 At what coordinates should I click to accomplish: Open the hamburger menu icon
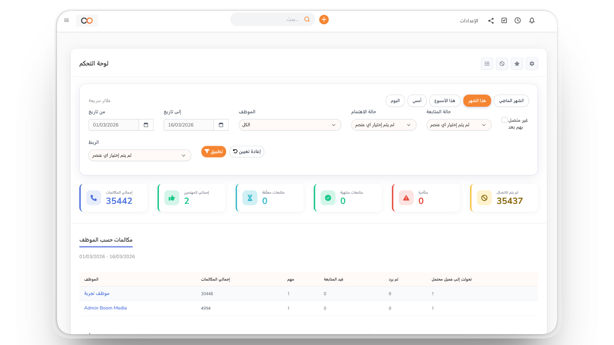pos(67,20)
